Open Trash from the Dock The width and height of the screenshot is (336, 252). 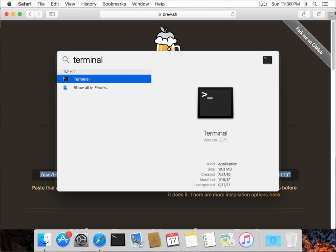tap(291, 239)
